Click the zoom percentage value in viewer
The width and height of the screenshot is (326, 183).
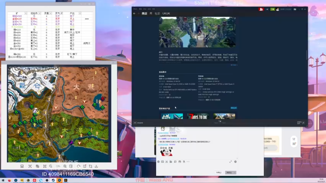pyautogui.click(x=58, y=166)
